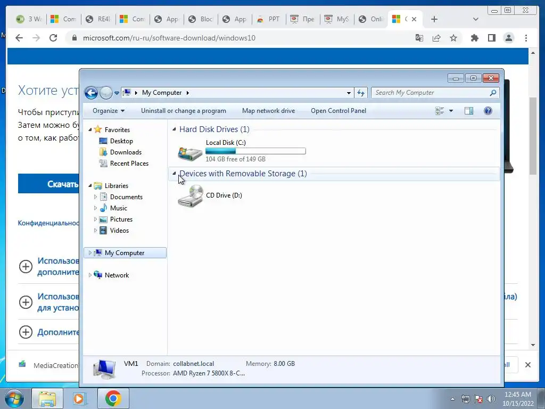The width and height of the screenshot is (545, 409).
Task: Select the Music library
Action: point(119,208)
